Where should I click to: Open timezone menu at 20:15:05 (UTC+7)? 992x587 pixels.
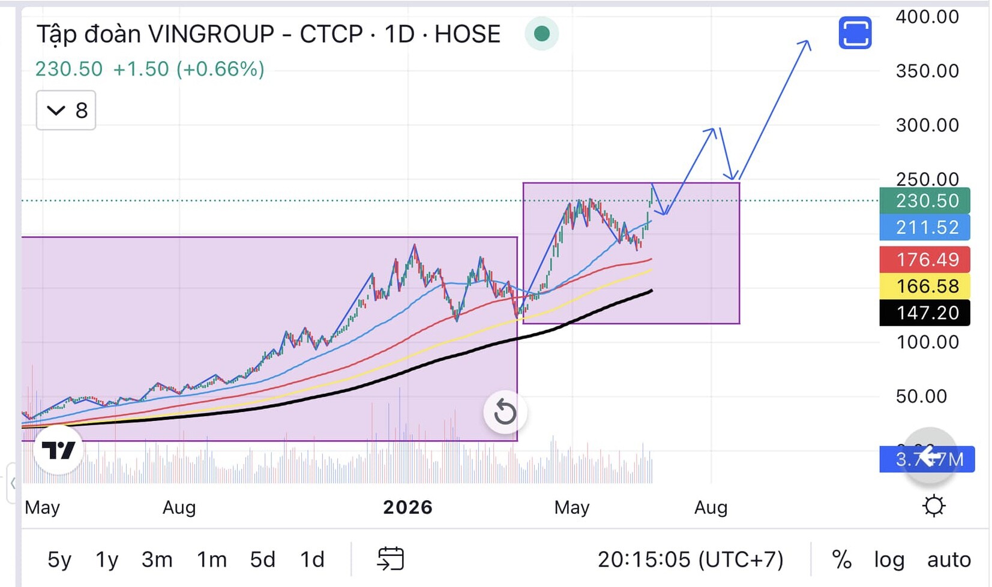690,559
